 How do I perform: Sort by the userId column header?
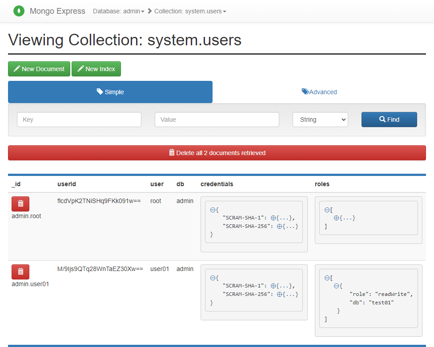67,184
